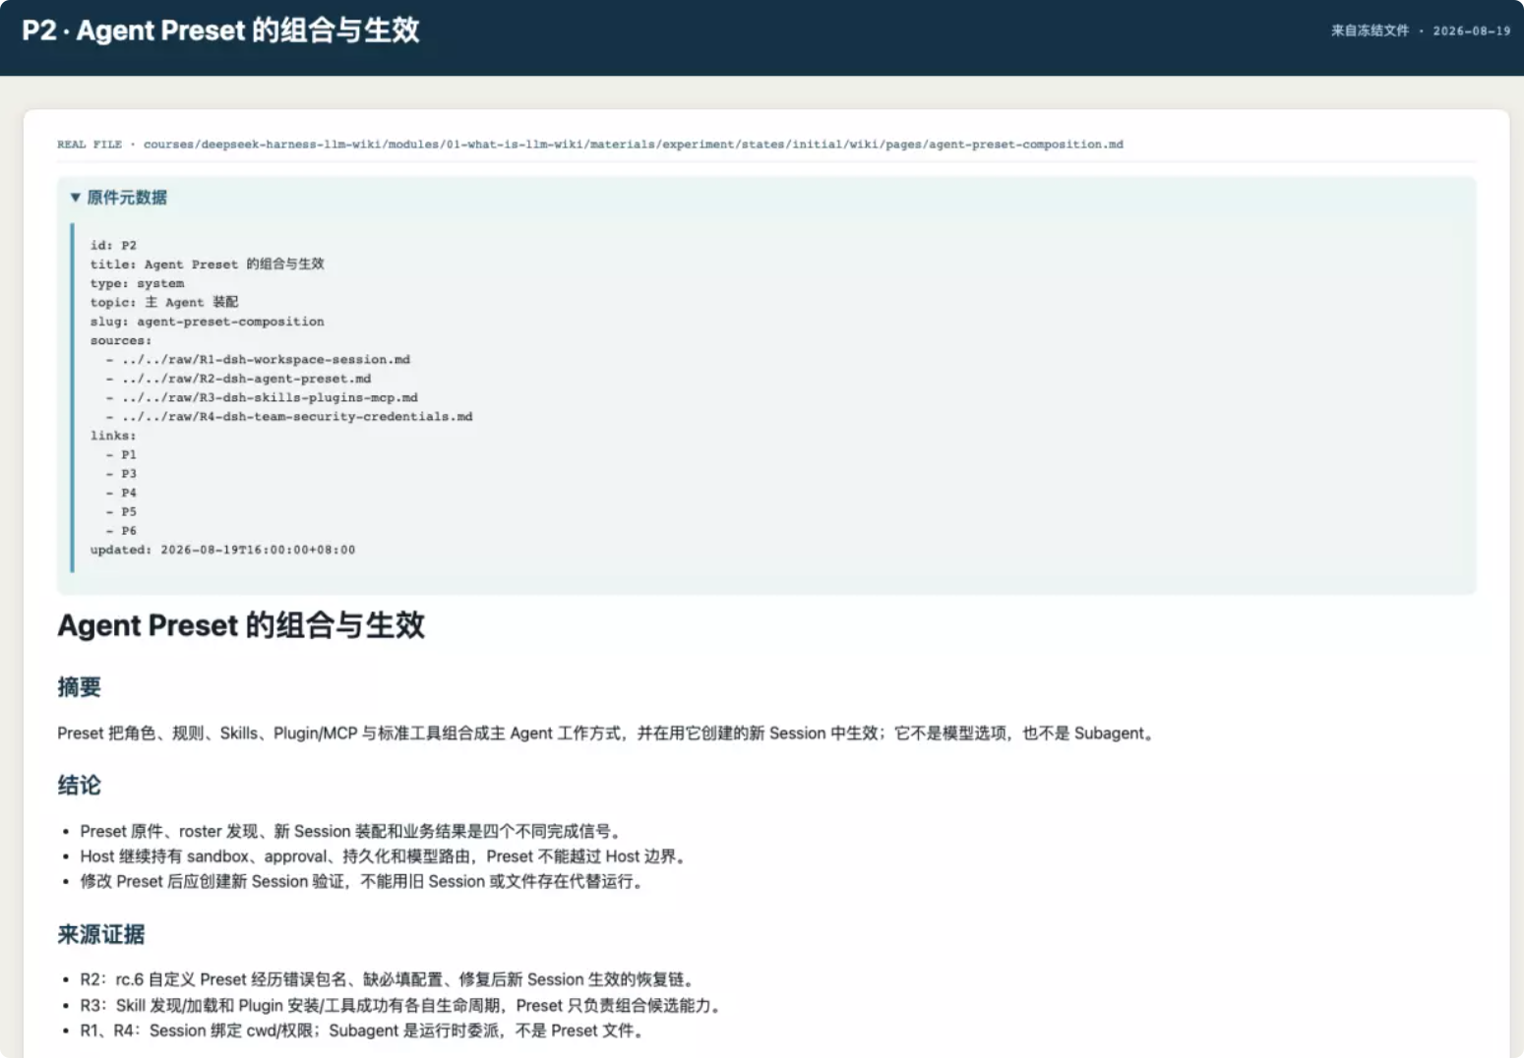Click bullet '修改 Preset 后应创建新 Session 验证'
This screenshot has height=1058, width=1524.
(363, 882)
